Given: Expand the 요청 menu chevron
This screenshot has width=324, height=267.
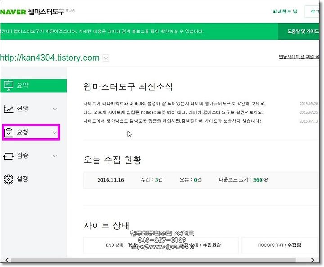Looking at the screenshot, I should point(54,132).
